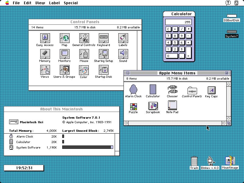Open the Special menu

(x=70, y=3)
